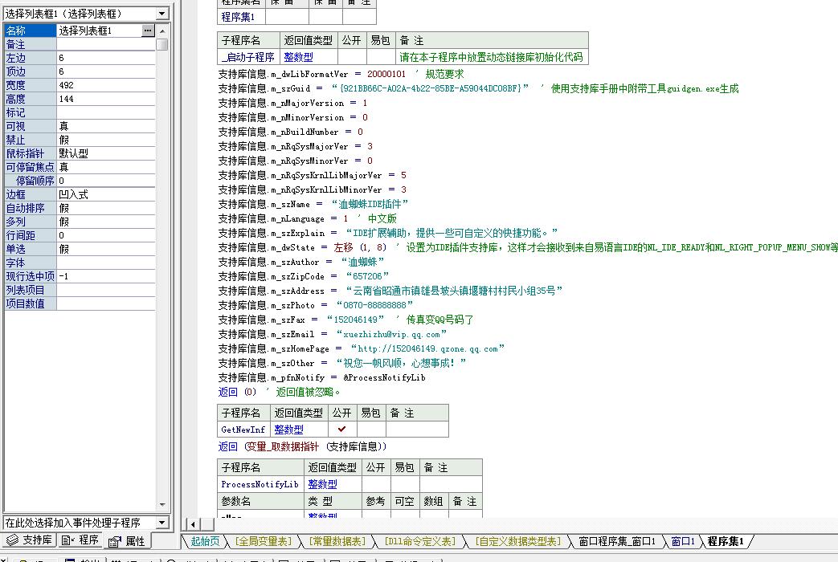Click the property list scroll up arrow
838x562 pixels.
pyautogui.click(x=162, y=31)
